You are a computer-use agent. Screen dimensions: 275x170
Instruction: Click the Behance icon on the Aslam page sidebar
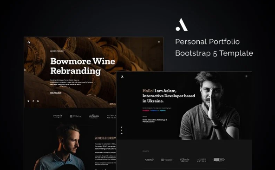[122, 133]
